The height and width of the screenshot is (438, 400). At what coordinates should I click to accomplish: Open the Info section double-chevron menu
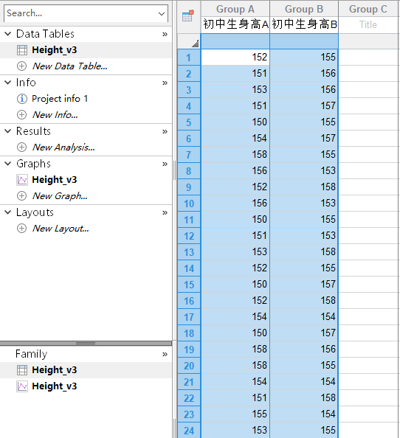(x=165, y=83)
